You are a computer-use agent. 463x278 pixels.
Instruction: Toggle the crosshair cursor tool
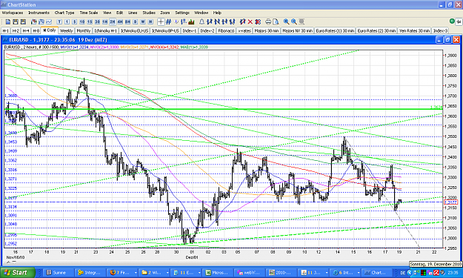[x=161, y=21]
